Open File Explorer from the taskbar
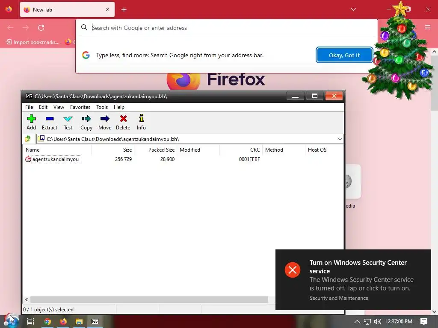The image size is (438, 328). [x=79, y=322]
